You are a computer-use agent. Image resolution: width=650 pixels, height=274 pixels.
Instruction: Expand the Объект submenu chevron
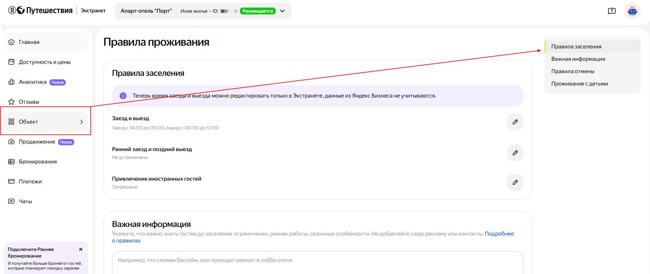81,122
